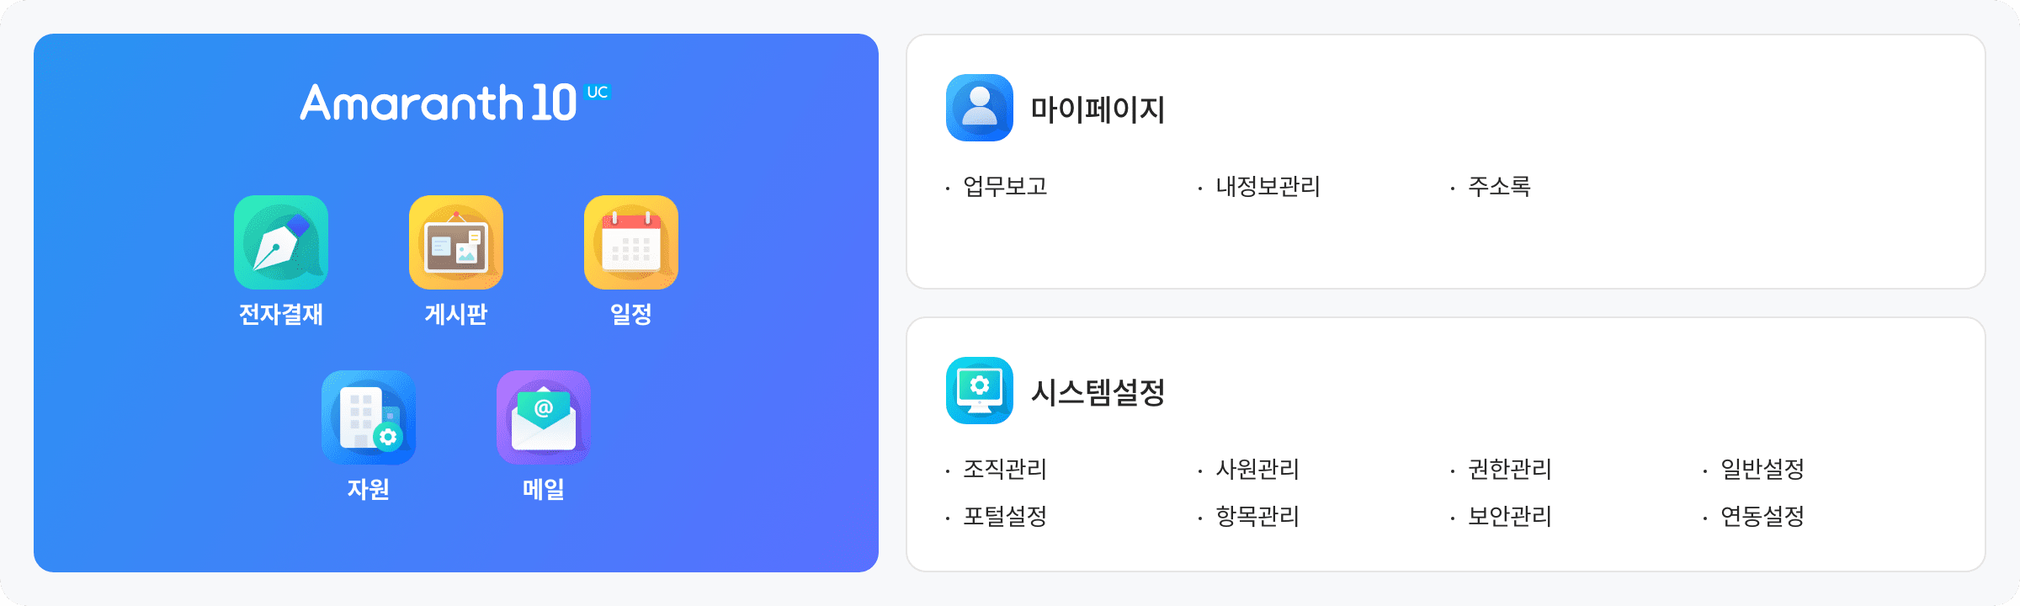Click the 마이페이지 user profile icon
The height and width of the screenshot is (606, 2020).
pos(980,108)
